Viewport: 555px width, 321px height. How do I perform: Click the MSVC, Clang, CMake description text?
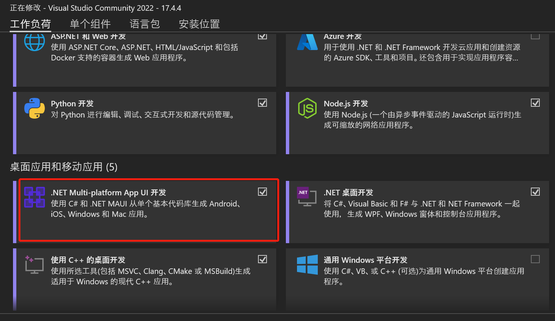(x=151, y=277)
